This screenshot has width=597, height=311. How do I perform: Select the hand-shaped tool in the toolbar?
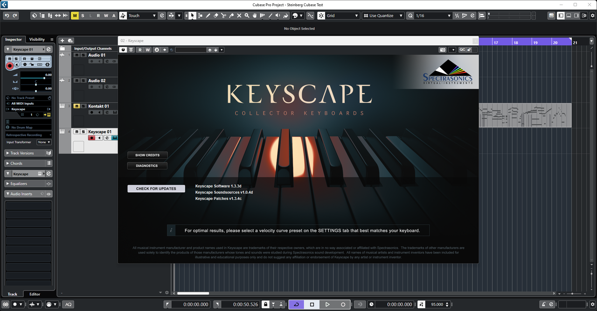[255, 15]
